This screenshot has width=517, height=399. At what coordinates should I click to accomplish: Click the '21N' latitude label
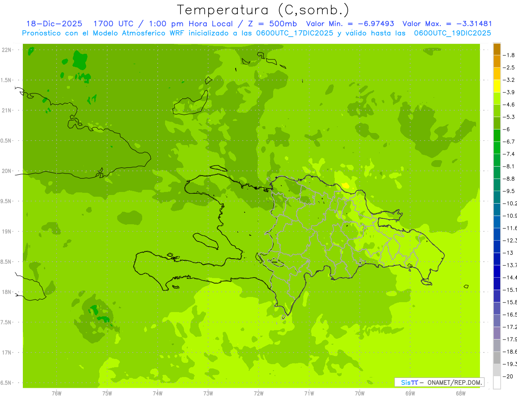(x=7, y=110)
